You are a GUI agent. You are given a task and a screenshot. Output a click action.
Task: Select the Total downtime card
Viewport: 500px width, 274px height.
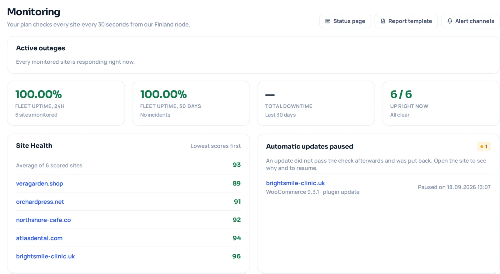coord(316,103)
